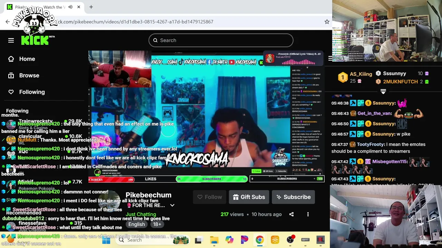Expand the stream title chevron
This screenshot has width=442, height=248.
(172, 205)
